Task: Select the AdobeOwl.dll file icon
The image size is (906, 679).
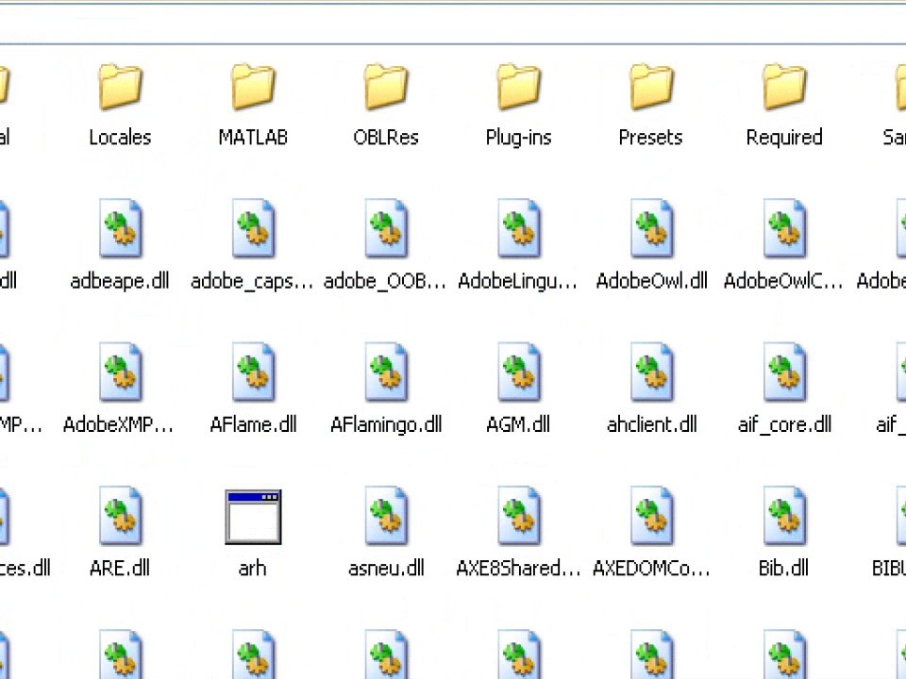Action: (651, 228)
